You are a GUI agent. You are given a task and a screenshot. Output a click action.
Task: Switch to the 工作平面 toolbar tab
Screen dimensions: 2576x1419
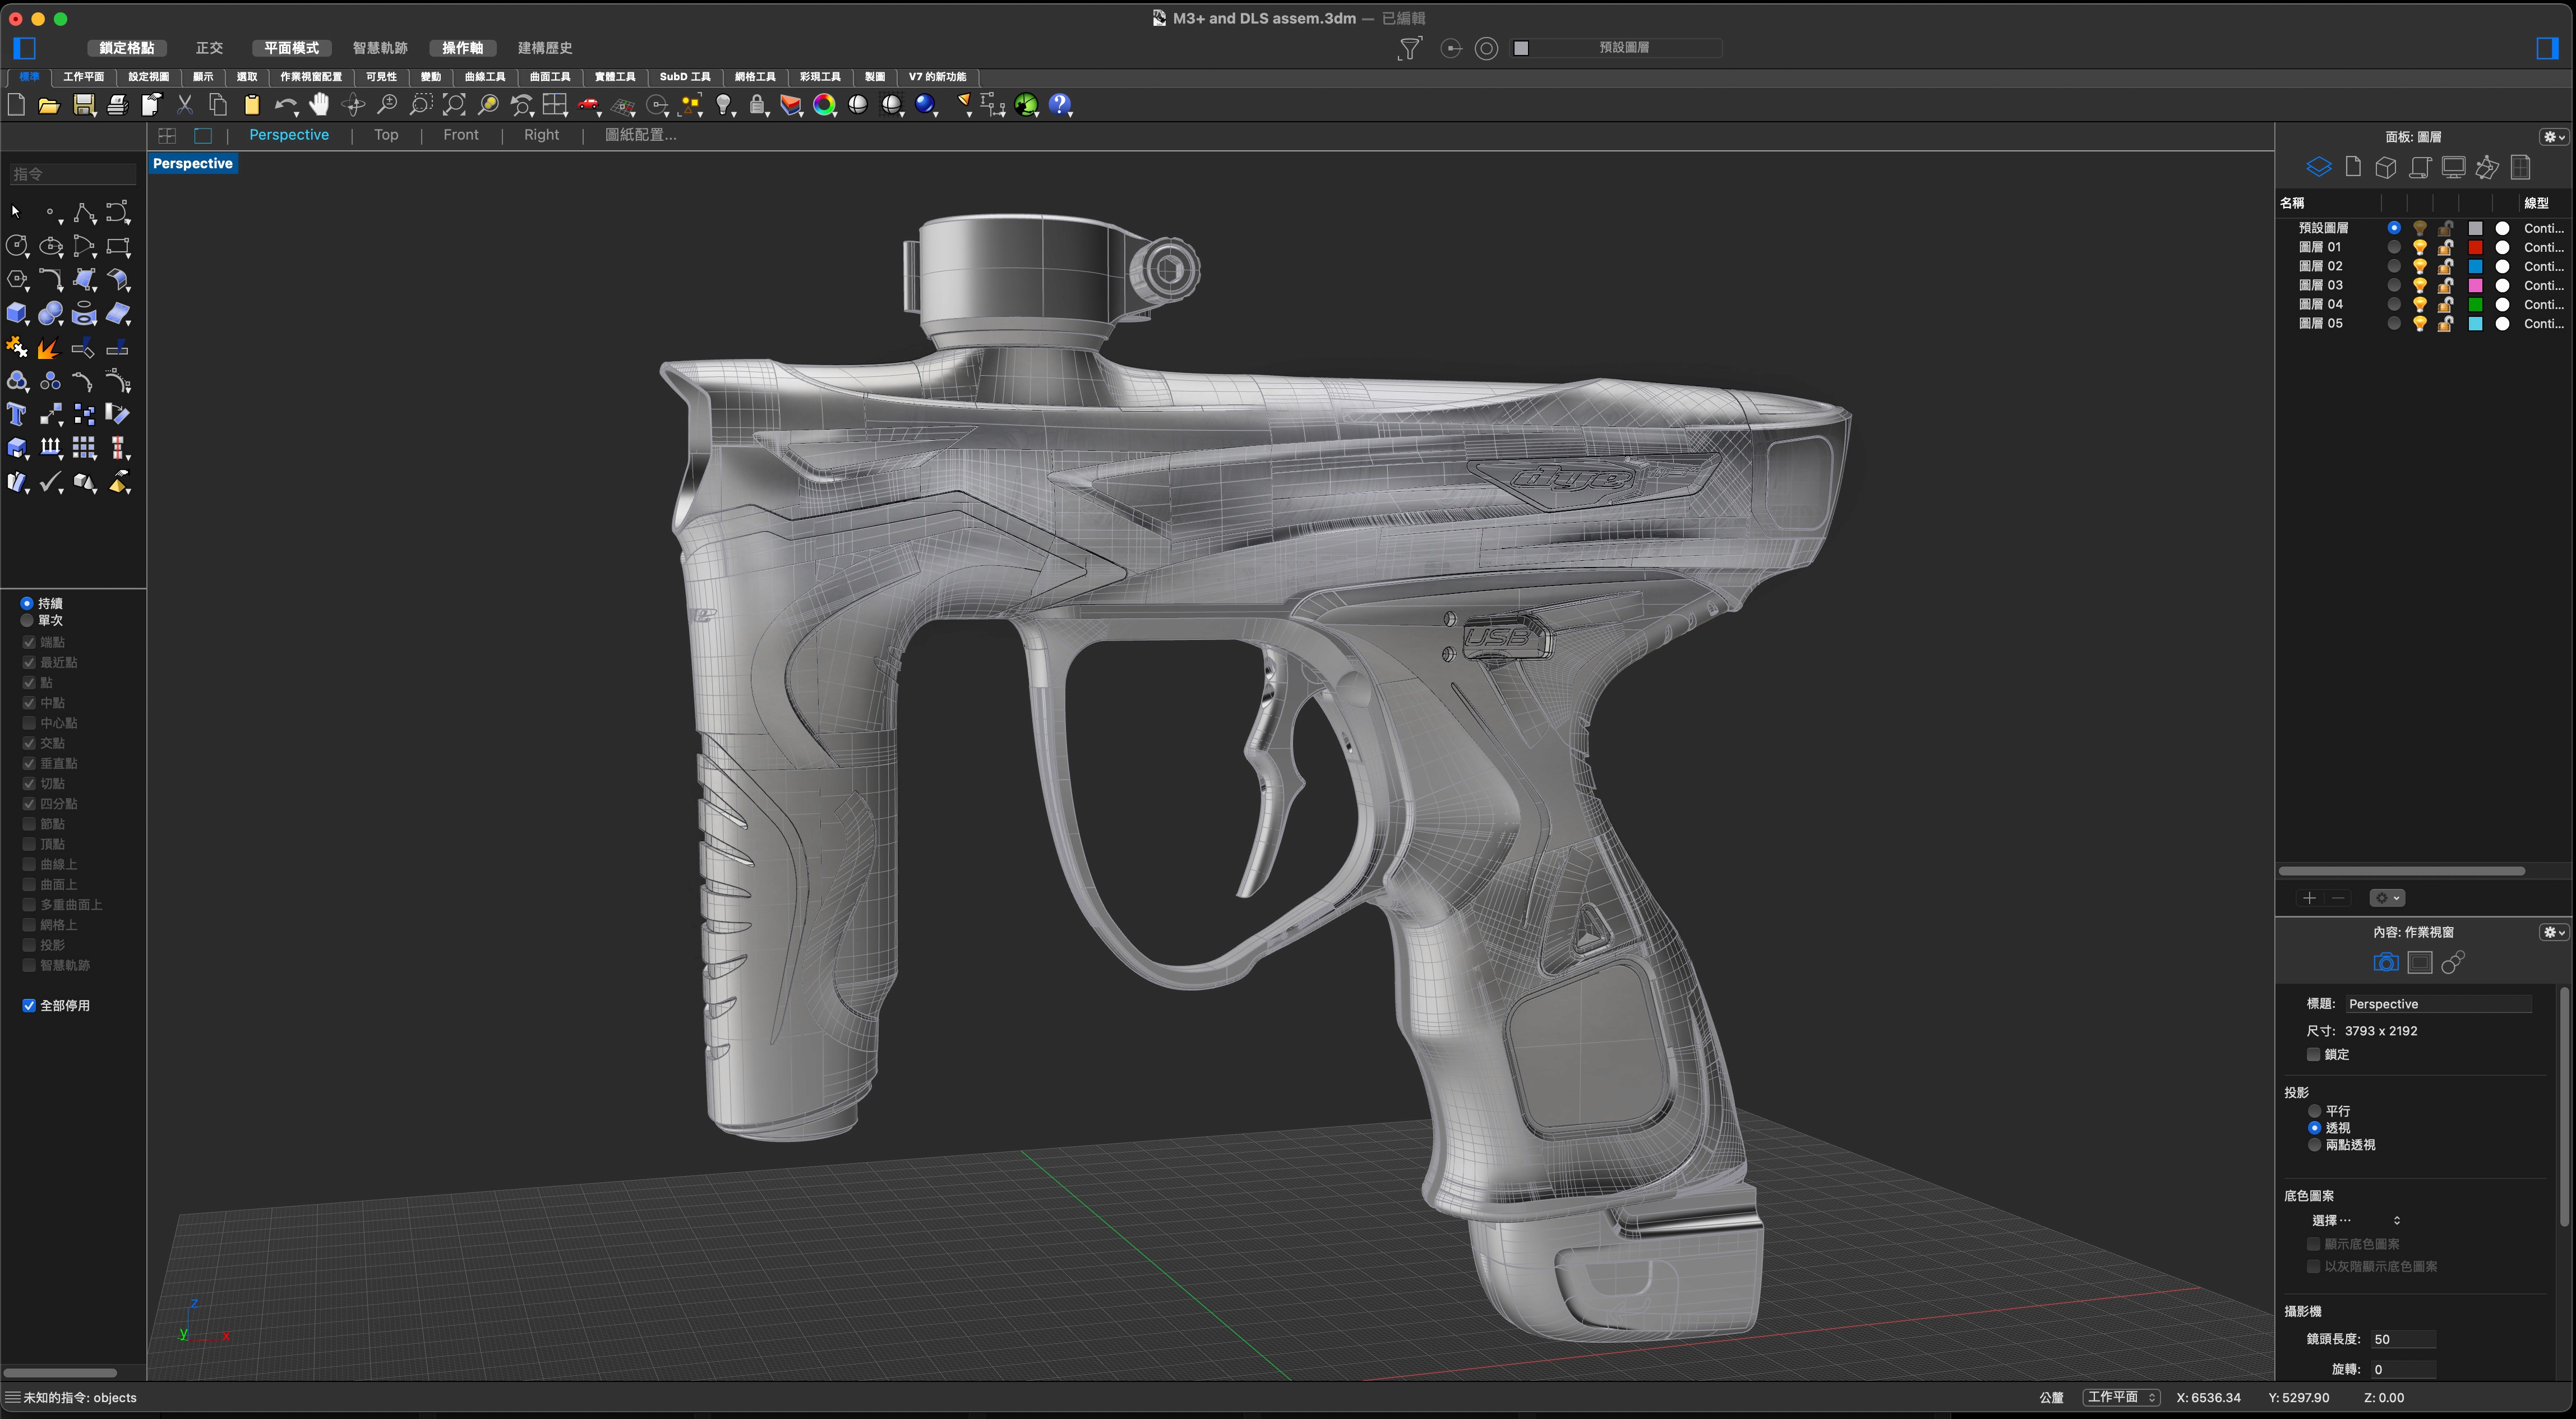pyautogui.click(x=83, y=77)
